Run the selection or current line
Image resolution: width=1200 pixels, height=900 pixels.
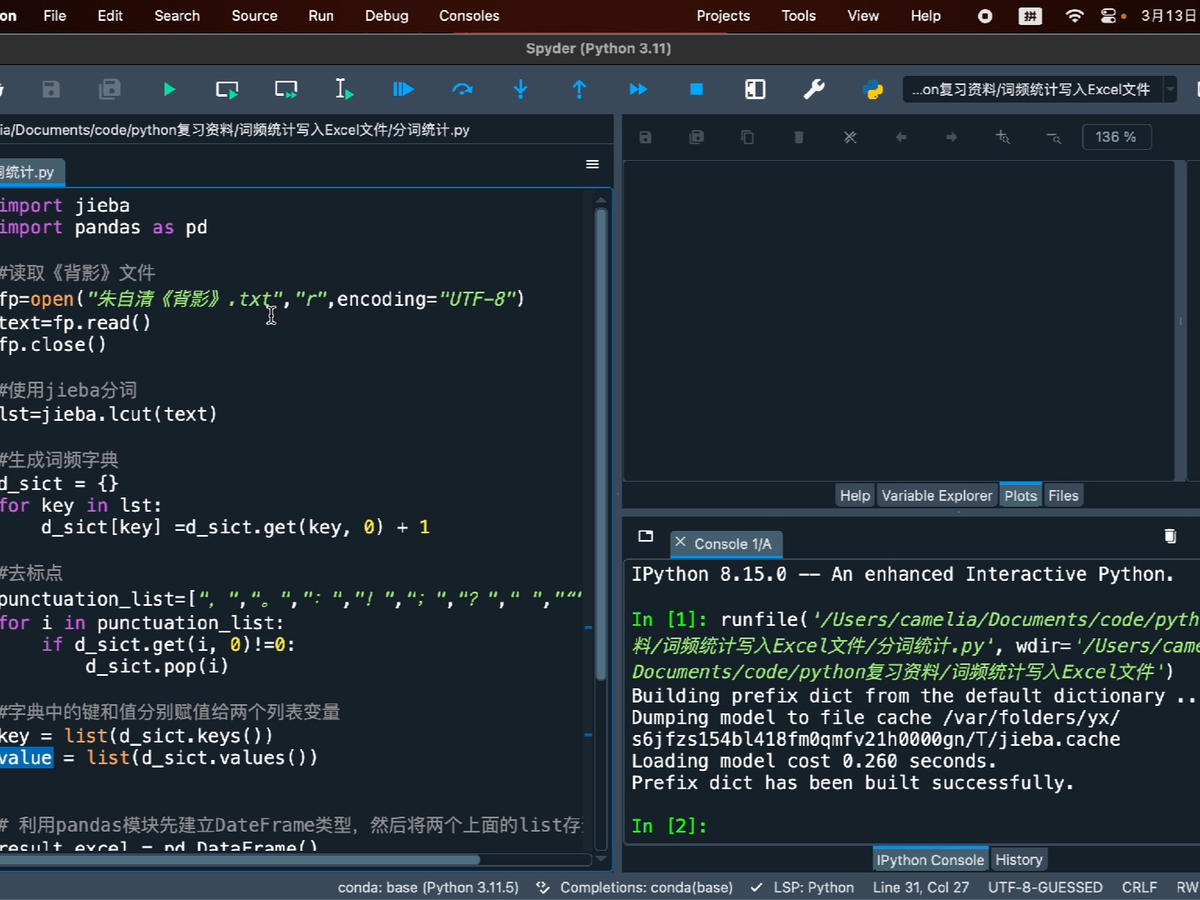click(x=344, y=89)
